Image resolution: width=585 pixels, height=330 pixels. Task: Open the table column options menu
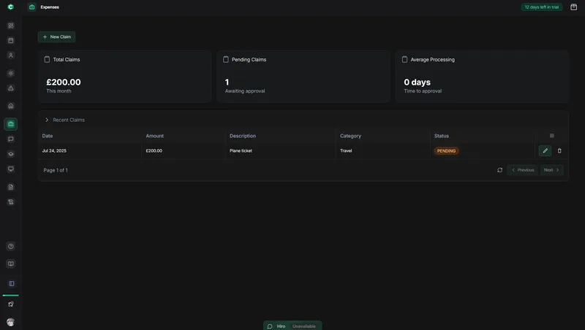click(552, 136)
